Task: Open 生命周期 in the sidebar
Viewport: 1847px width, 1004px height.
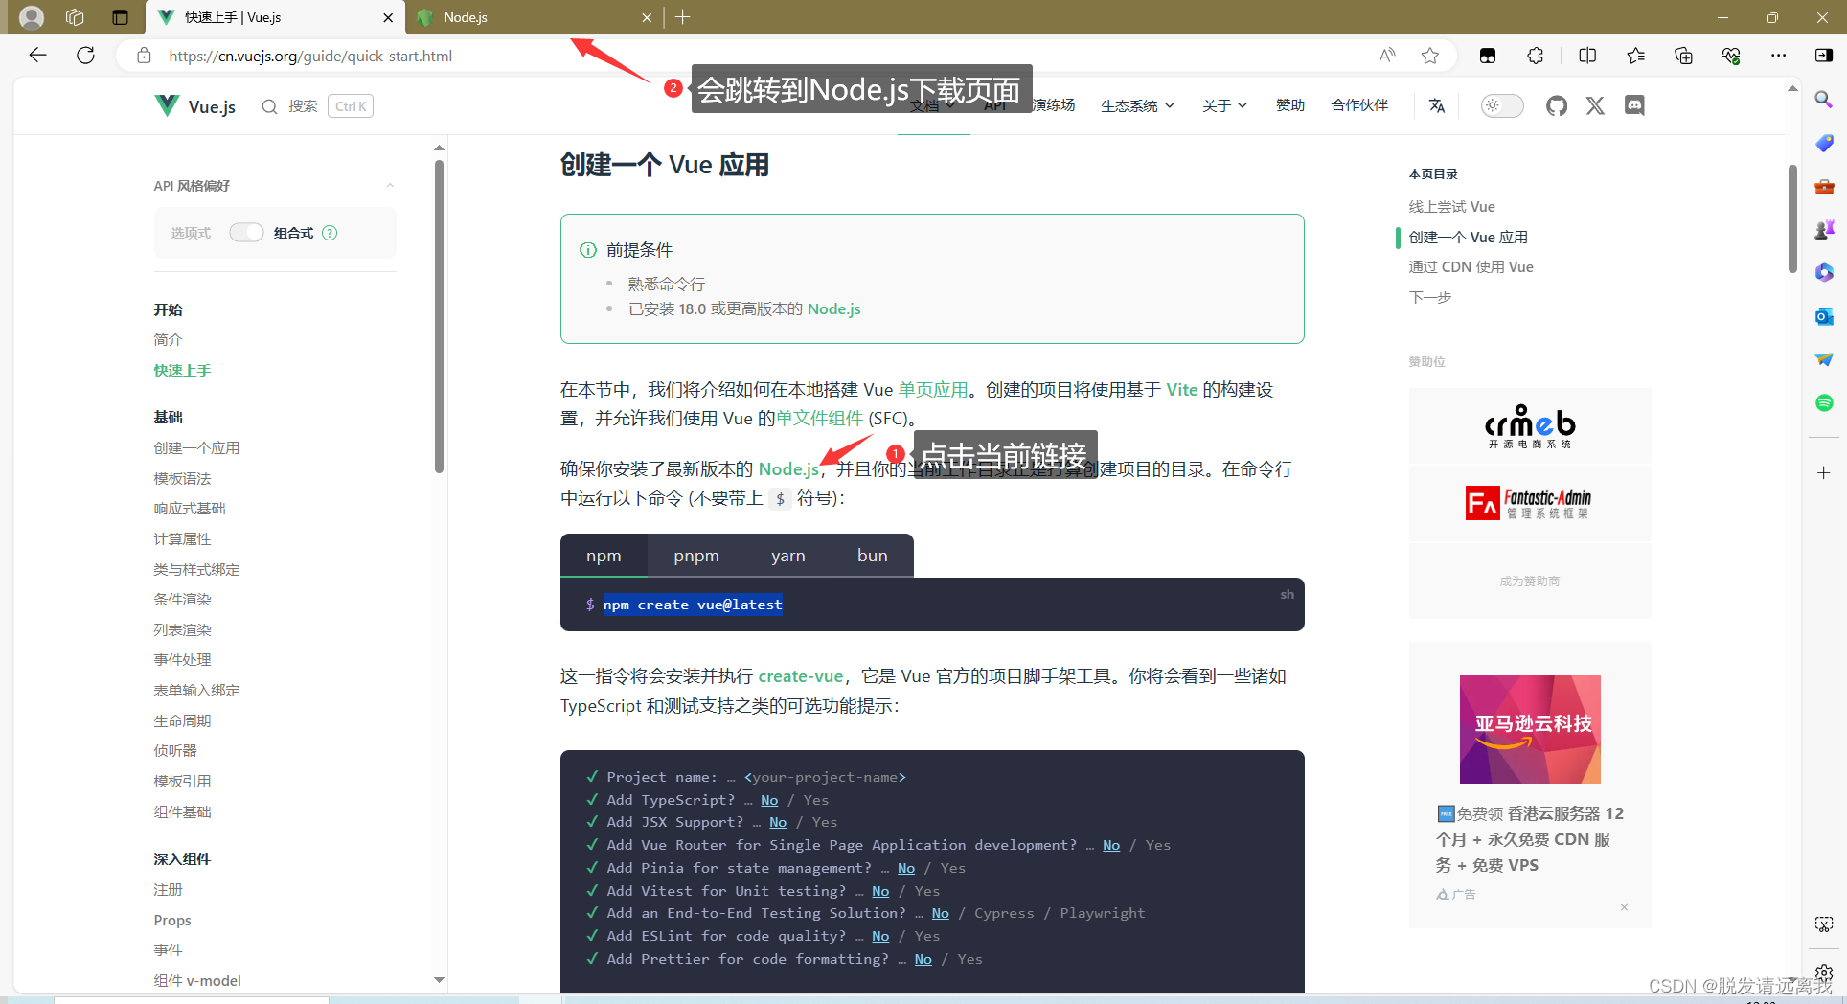Action: click(x=182, y=720)
